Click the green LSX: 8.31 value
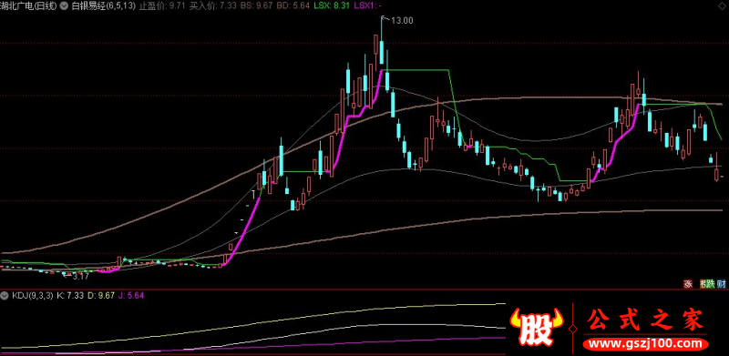This screenshot has width=729, height=356. point(331,5)
